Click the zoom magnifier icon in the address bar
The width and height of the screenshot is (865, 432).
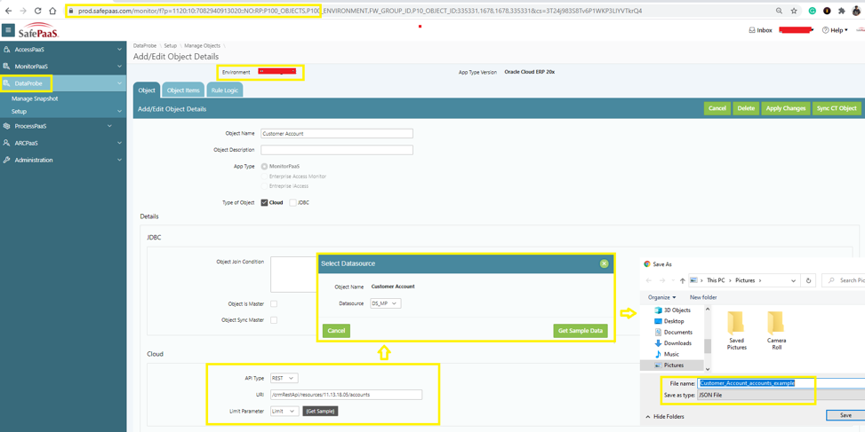click(779, 11)
